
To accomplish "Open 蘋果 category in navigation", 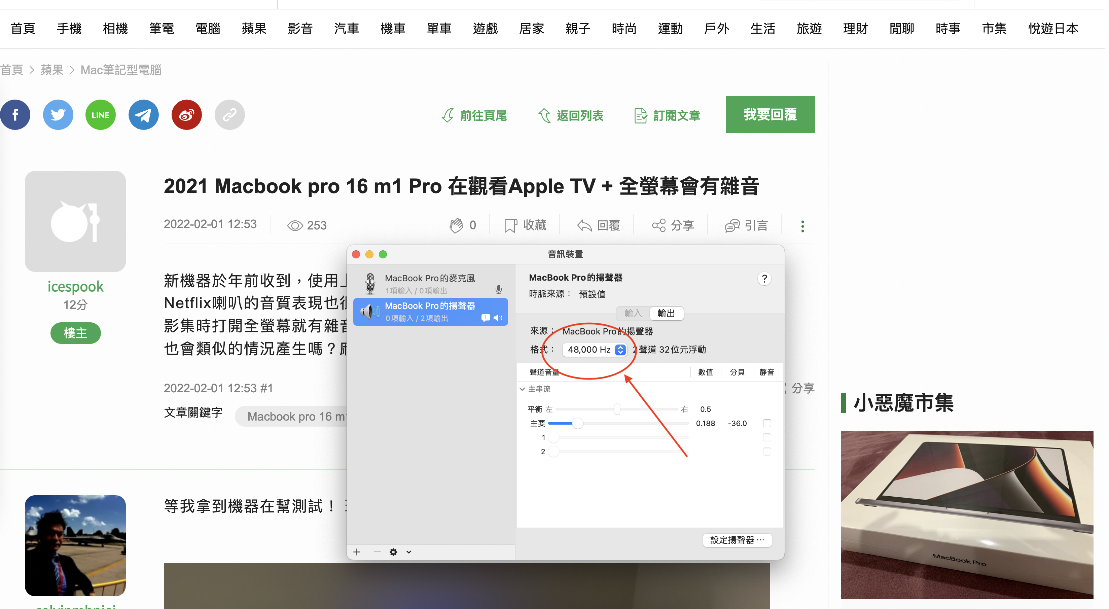I will [254, 29].
